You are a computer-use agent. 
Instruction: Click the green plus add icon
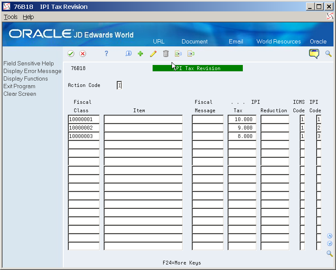pyautogui.click(x=140, y=54)
